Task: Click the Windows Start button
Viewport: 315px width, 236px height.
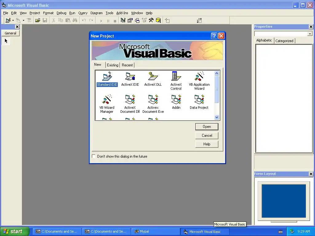Action: [x=14, y=231]
